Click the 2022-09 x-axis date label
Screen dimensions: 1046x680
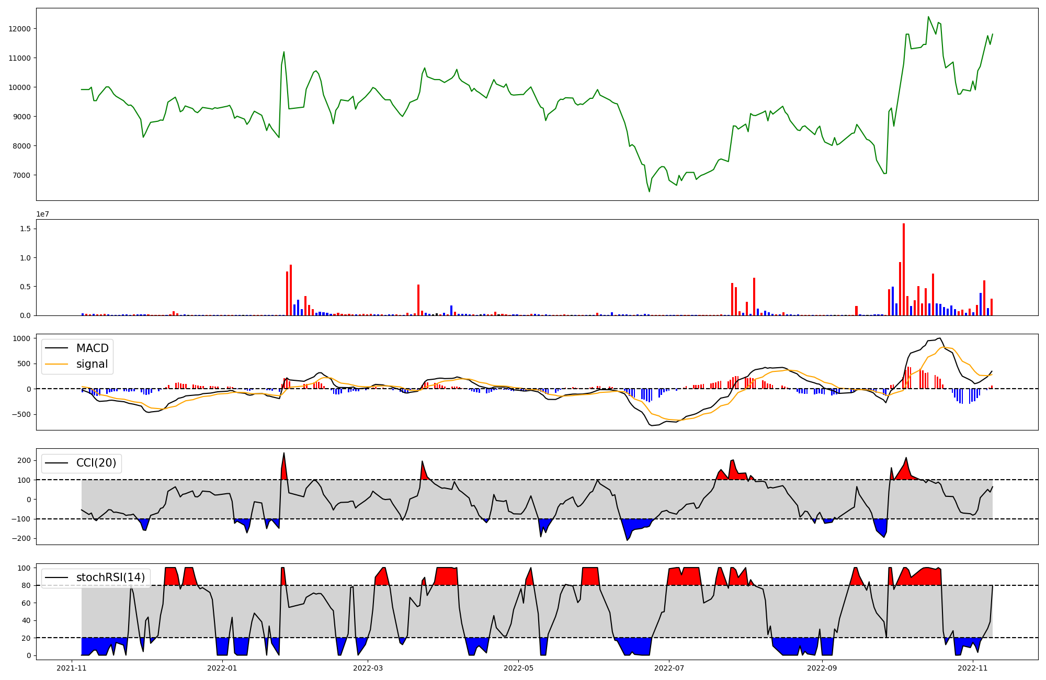(822, 668)
